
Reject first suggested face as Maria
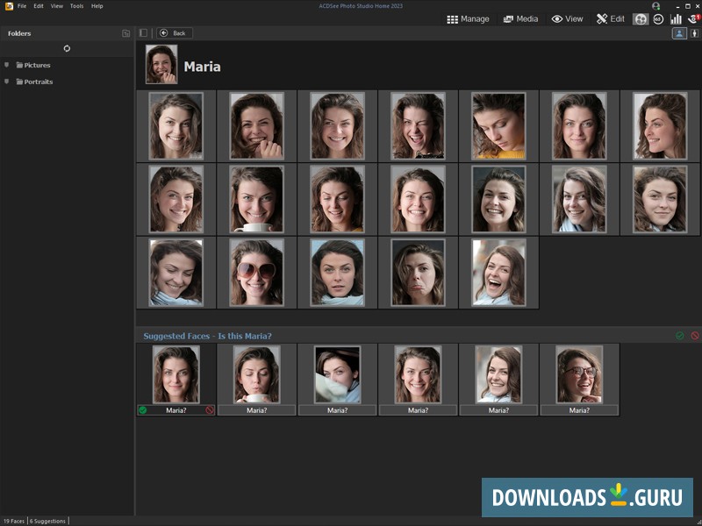[210, 409]
